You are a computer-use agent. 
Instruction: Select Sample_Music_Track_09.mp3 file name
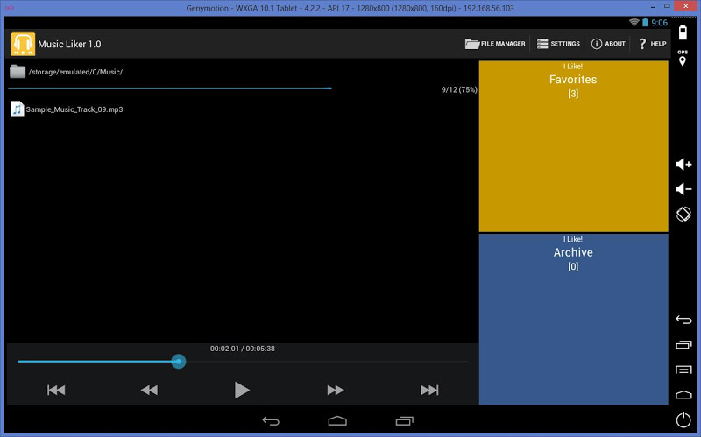click(x=74, y=109)
